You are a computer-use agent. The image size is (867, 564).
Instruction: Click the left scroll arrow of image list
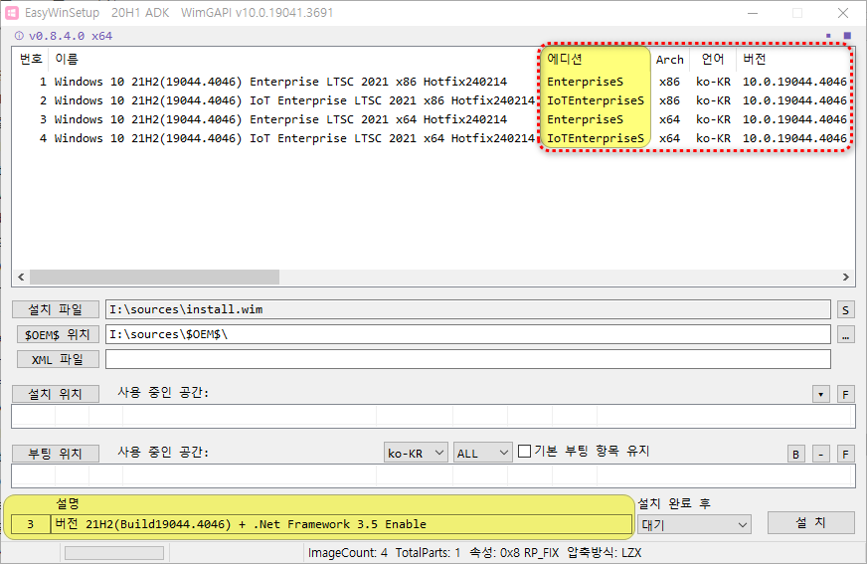click(21, 277)
